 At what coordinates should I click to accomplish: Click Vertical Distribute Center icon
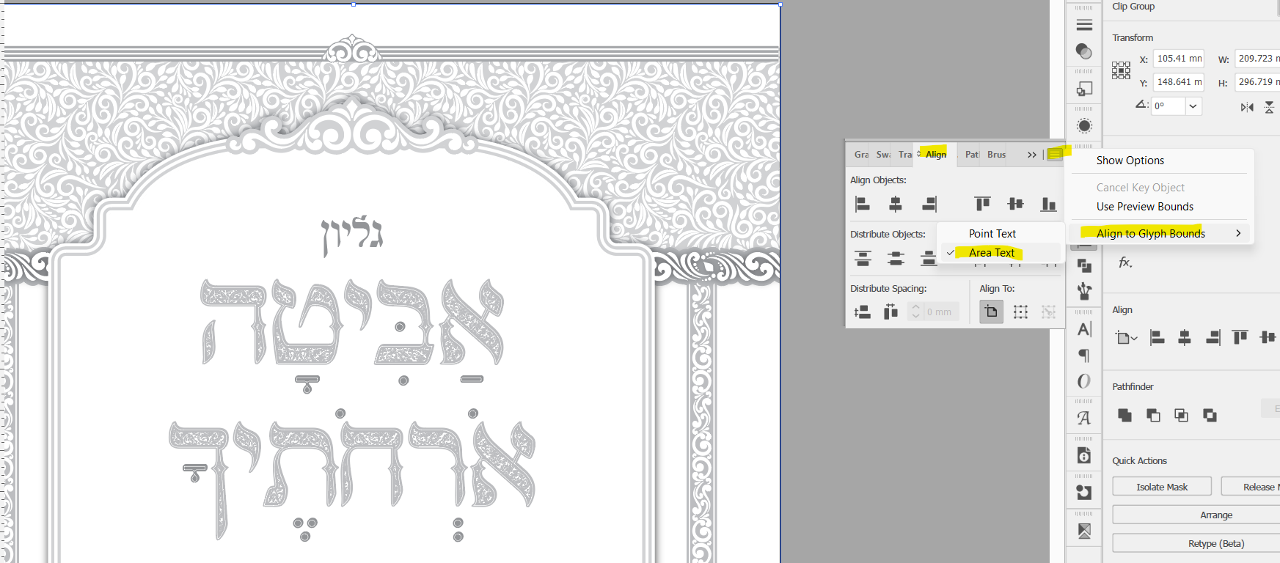click(896, 258)
